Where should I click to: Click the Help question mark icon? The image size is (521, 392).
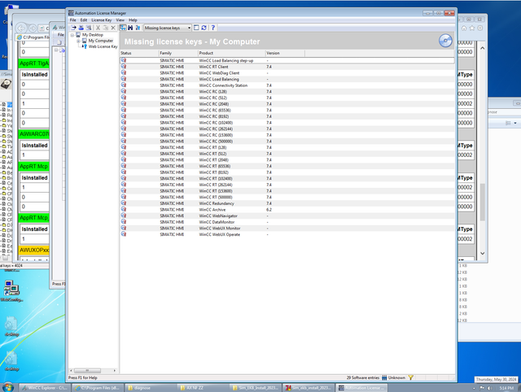pos(213,28)
